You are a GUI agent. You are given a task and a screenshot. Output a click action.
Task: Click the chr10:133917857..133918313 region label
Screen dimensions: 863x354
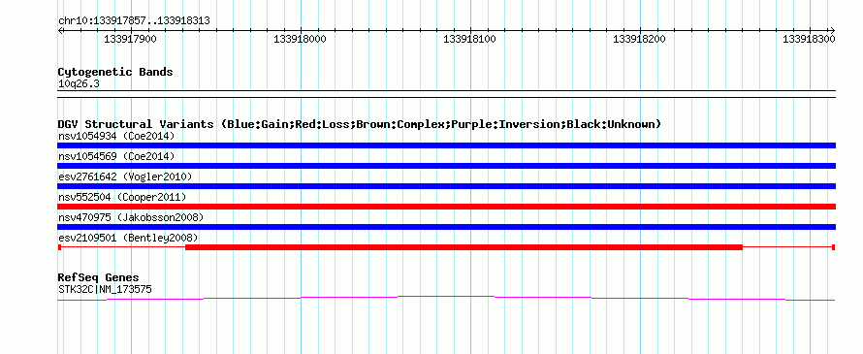click(x=134, y=21)
